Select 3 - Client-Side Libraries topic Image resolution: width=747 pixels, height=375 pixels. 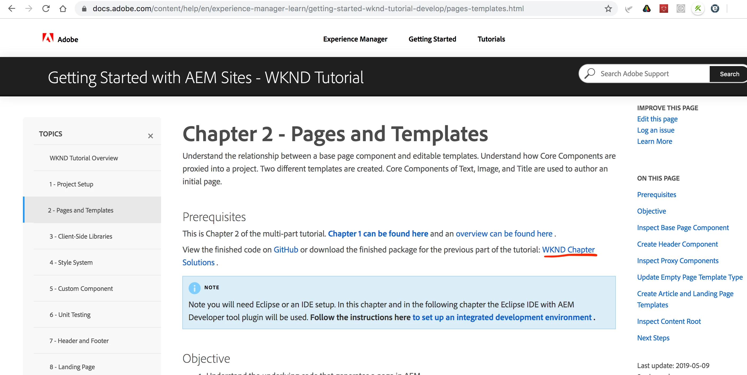coord(81,236)
